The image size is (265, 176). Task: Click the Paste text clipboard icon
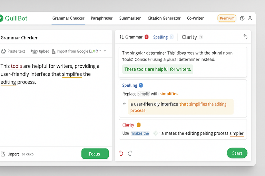(x=3, y=51)
